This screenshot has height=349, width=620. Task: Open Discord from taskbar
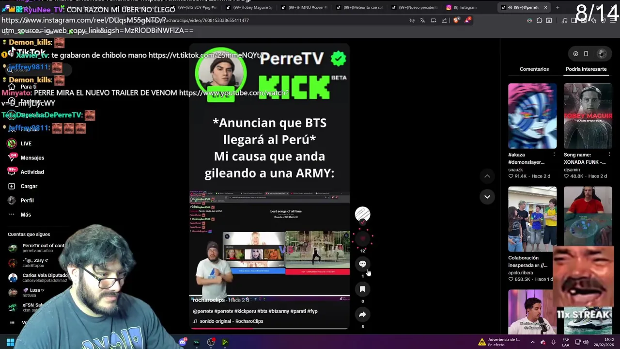[183, 342]
